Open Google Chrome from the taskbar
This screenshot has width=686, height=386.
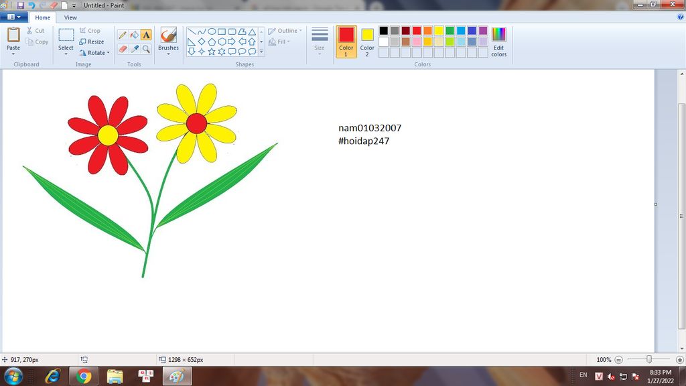[x=84, y=377]
